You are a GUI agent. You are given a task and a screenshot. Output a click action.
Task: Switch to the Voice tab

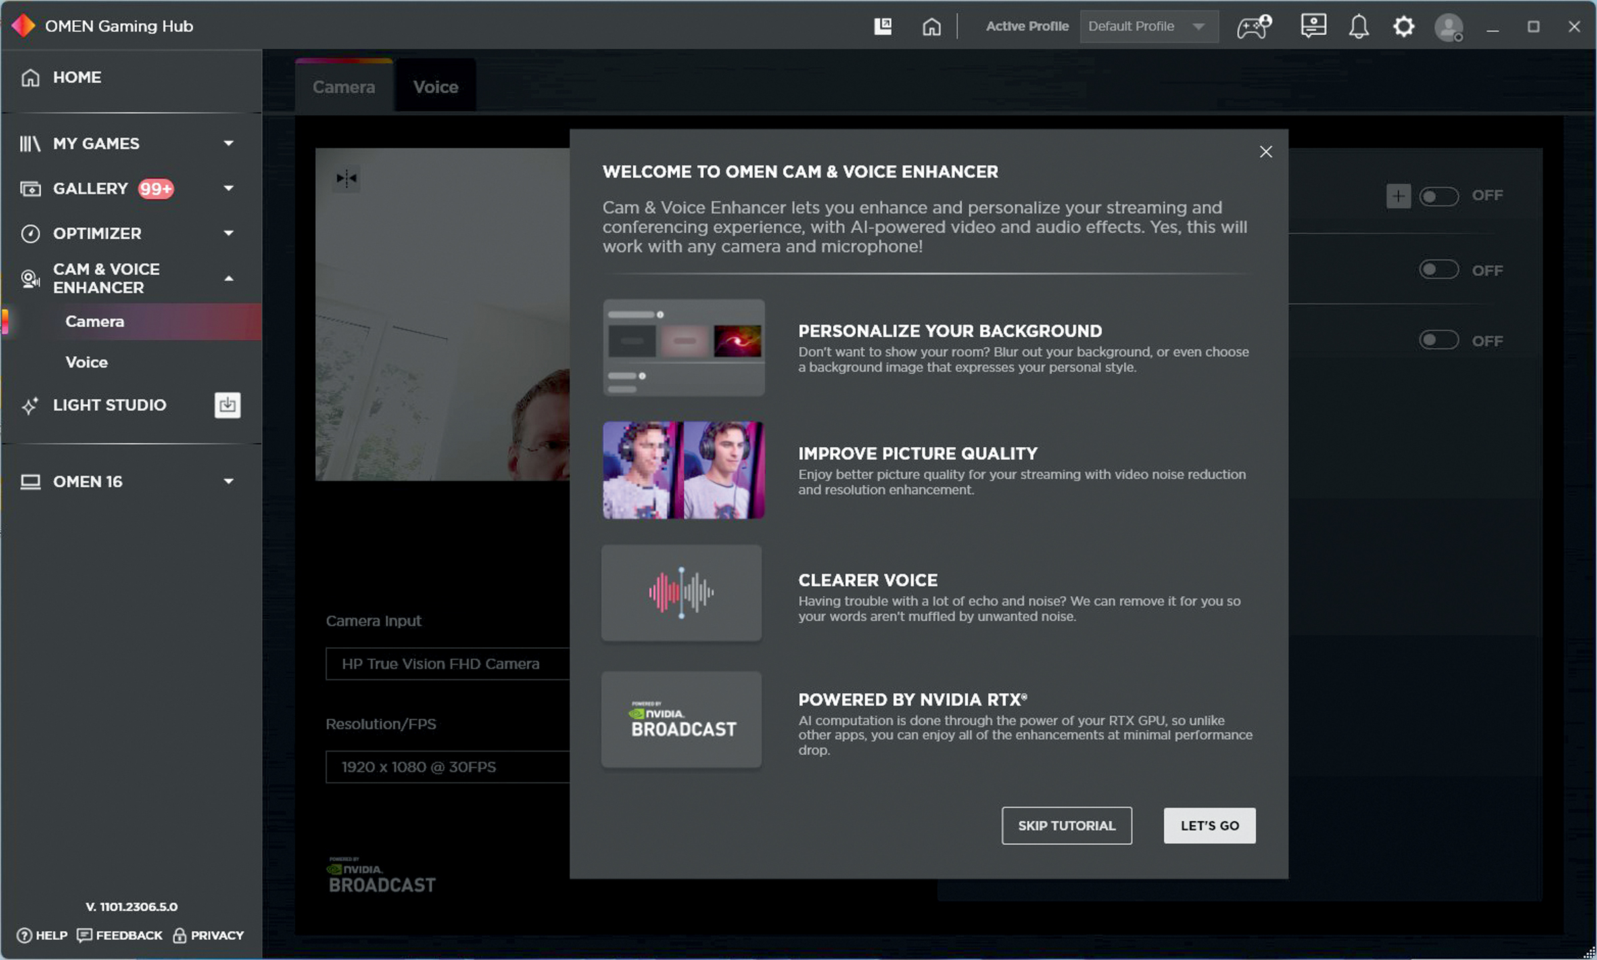coord(435,87)
